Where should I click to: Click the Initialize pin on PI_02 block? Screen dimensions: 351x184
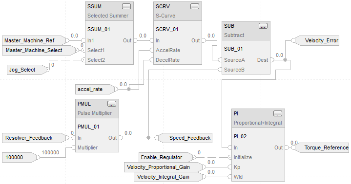pos(243,157)
